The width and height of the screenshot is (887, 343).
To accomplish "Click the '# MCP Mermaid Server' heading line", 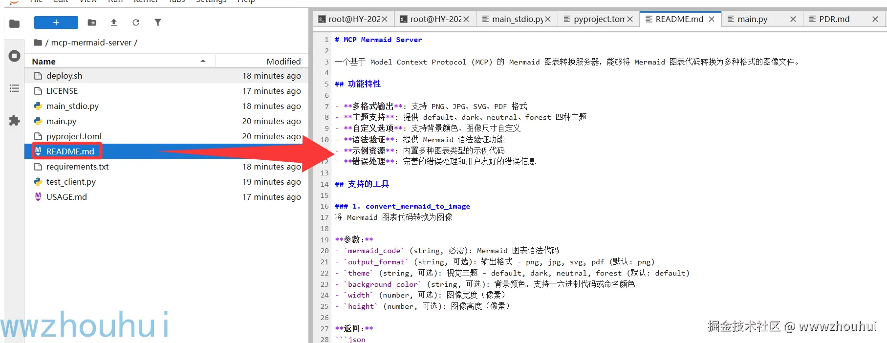I will pos(378,40).
